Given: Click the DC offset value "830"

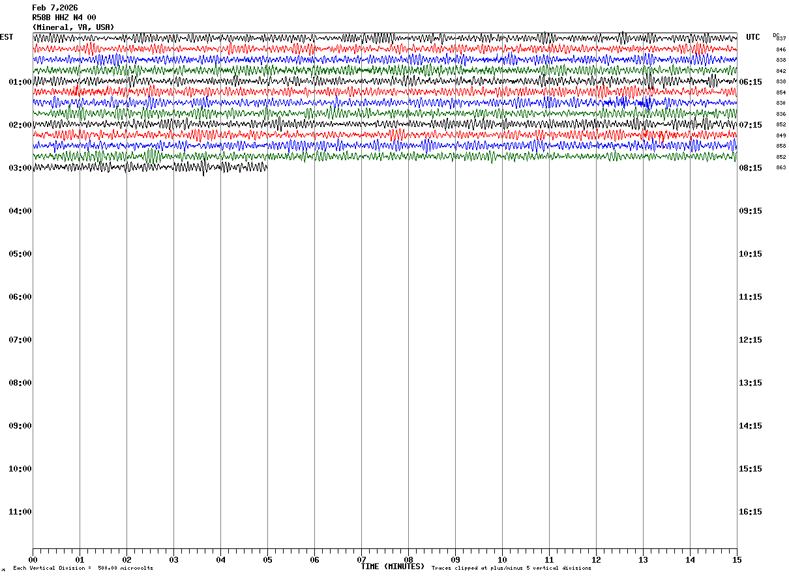Looking at the screenshot, I should tap(781, 103).
